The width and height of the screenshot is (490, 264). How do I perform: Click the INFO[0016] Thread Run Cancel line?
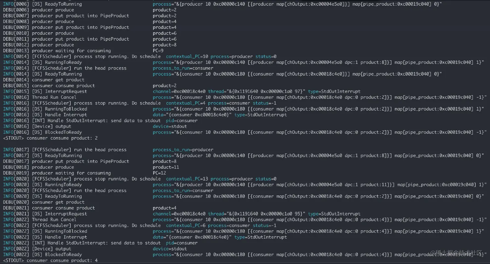(245, 97)
